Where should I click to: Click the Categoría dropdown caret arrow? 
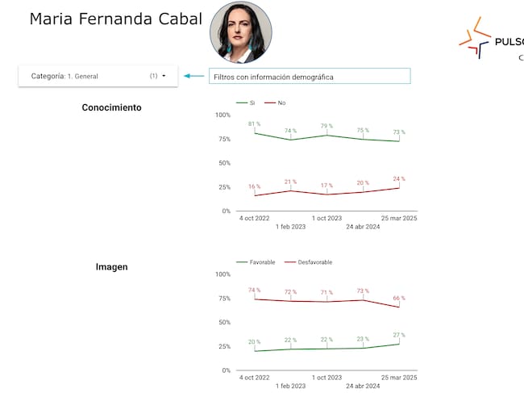(164, 76)
